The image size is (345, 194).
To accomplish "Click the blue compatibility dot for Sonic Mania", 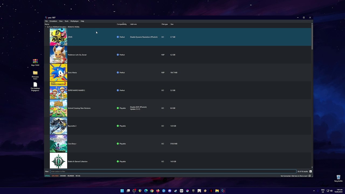I will click(118, 72).
